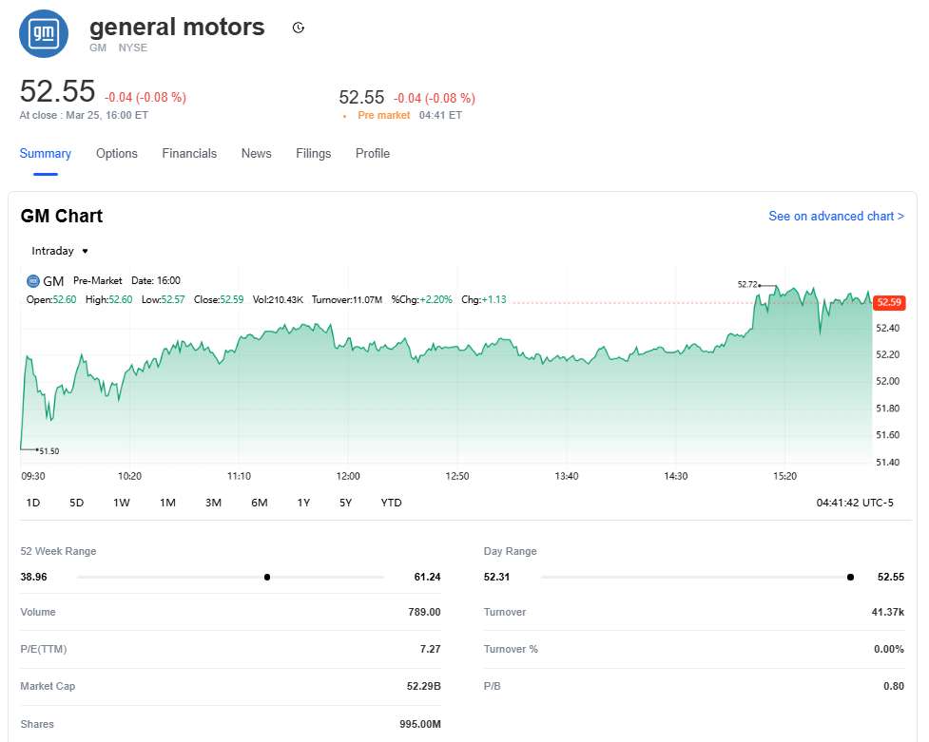Screen dimensions: 929x742
Task: Open See on advanced chart link
Action: (836, 217)
